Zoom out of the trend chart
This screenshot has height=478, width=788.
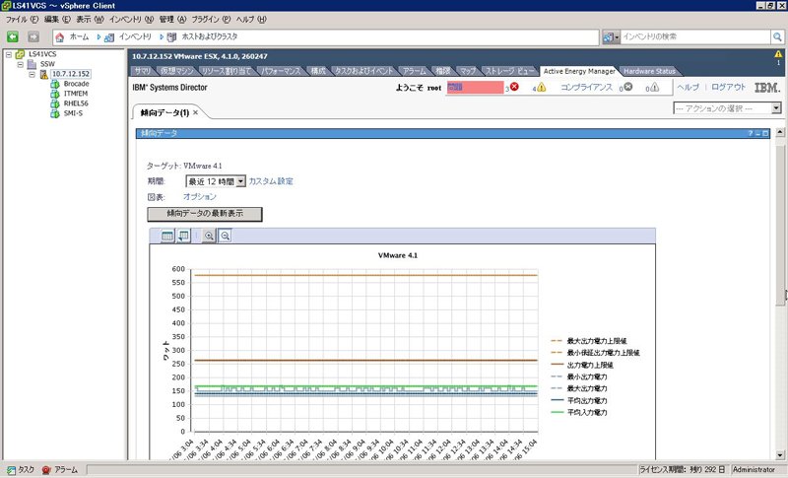[x=226, y=236]
